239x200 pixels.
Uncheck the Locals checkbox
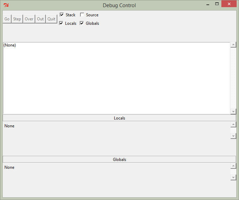pos(61,23)
